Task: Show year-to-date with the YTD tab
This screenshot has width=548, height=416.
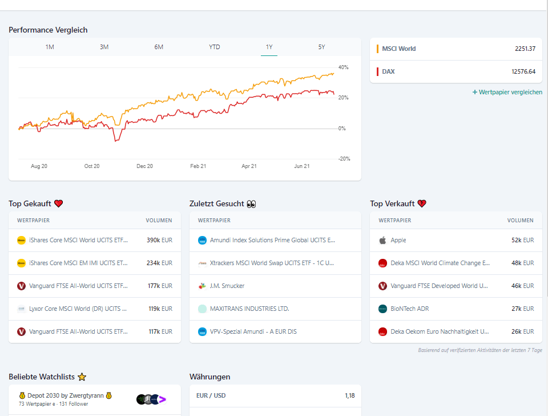Action: click(x=215, y=47)
